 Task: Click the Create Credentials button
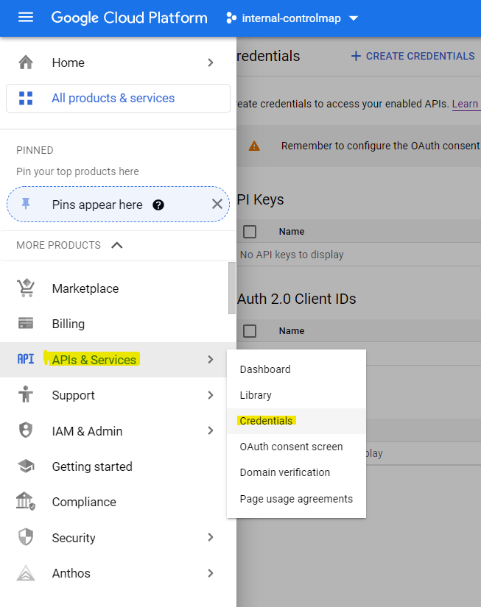412,56
